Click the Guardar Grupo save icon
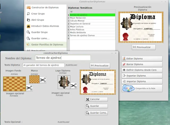Image resolution: width=170 pixels, height=125 pixels. tap(28, 32)
